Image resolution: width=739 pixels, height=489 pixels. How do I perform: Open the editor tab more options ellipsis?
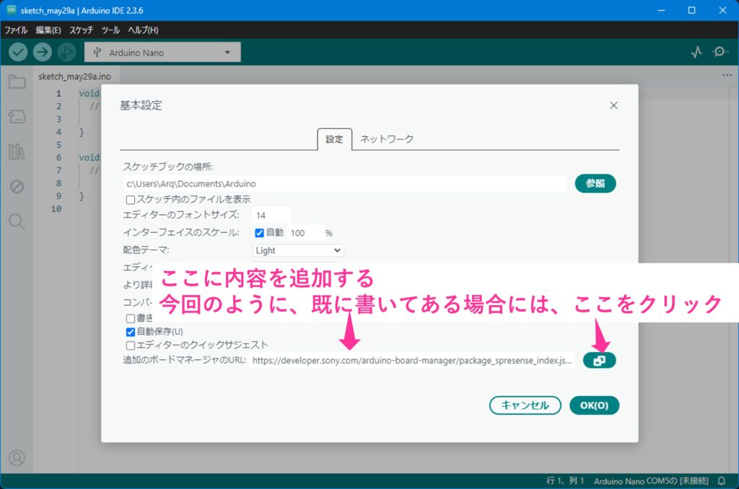click(x=727, y=76)
